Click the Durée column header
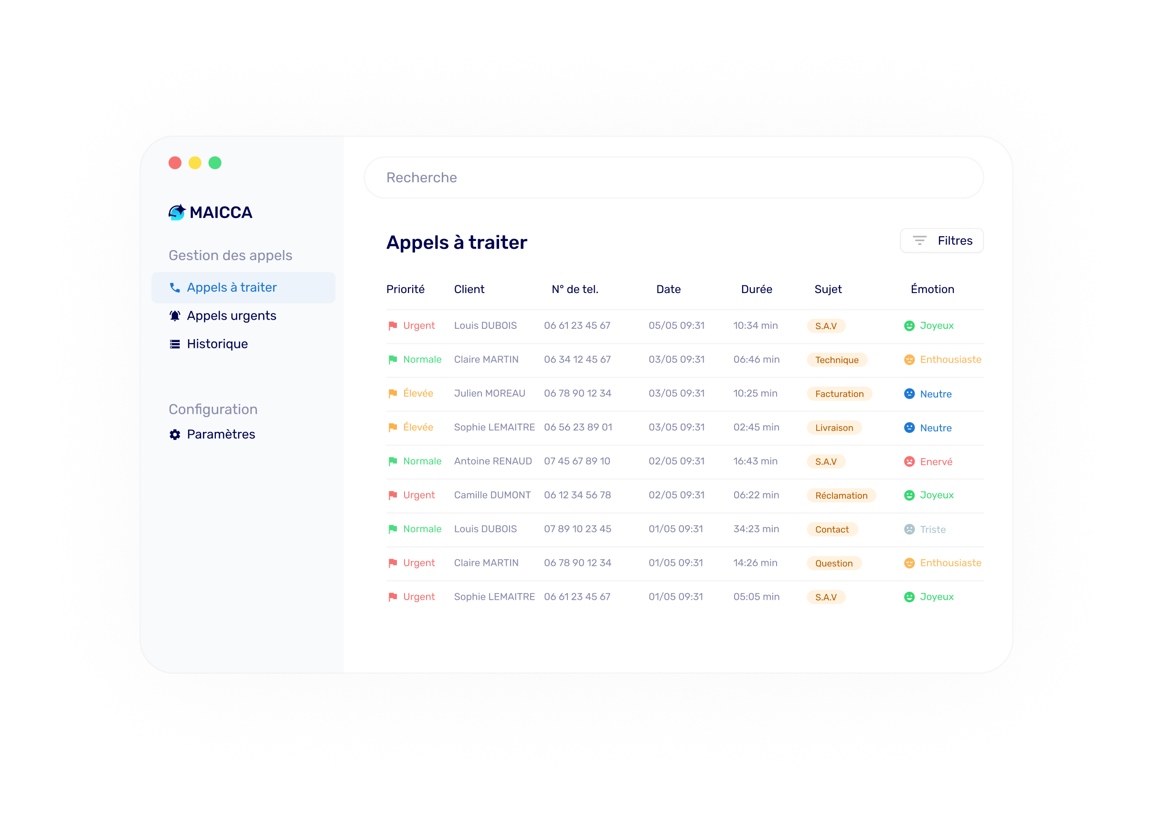1152x816 pixels. tap(756, 290)
